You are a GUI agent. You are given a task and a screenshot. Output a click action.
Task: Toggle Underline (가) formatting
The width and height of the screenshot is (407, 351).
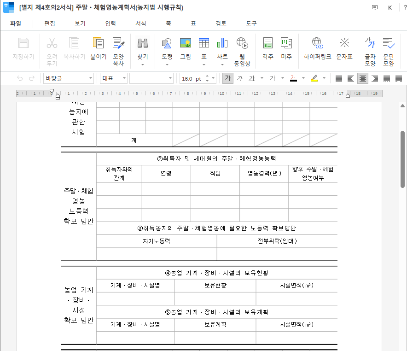pos(252,78)
